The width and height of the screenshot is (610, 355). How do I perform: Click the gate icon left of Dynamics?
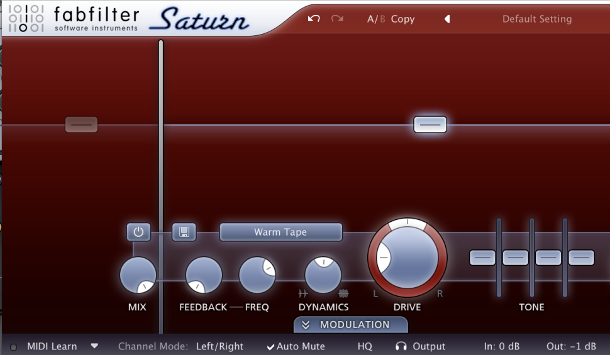302,293
